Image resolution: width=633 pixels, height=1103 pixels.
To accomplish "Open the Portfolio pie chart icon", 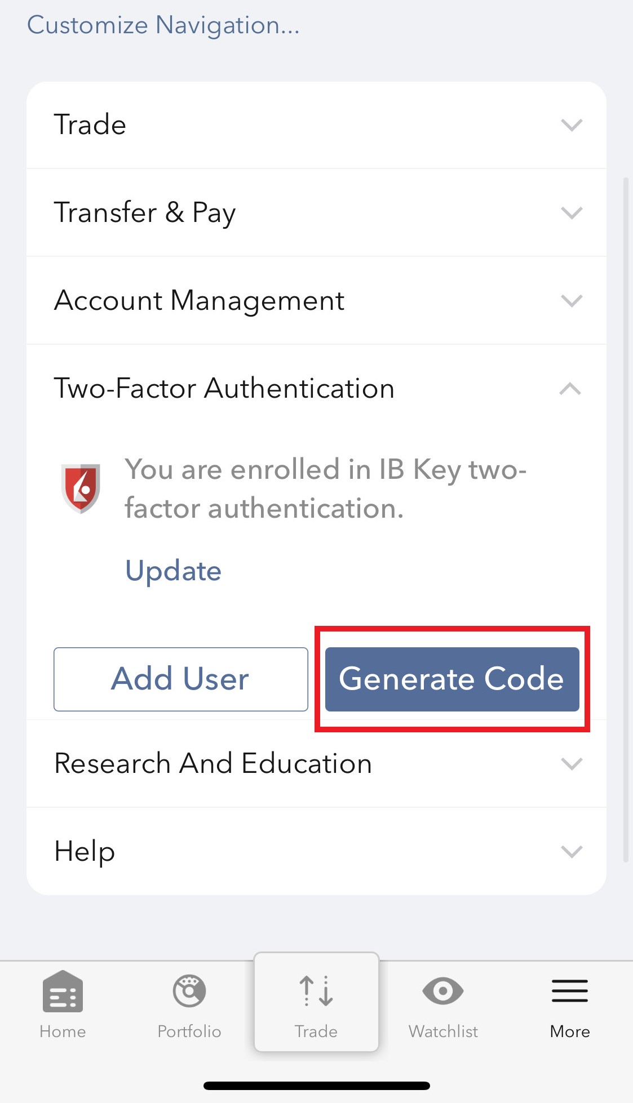I will coord(189,991).
